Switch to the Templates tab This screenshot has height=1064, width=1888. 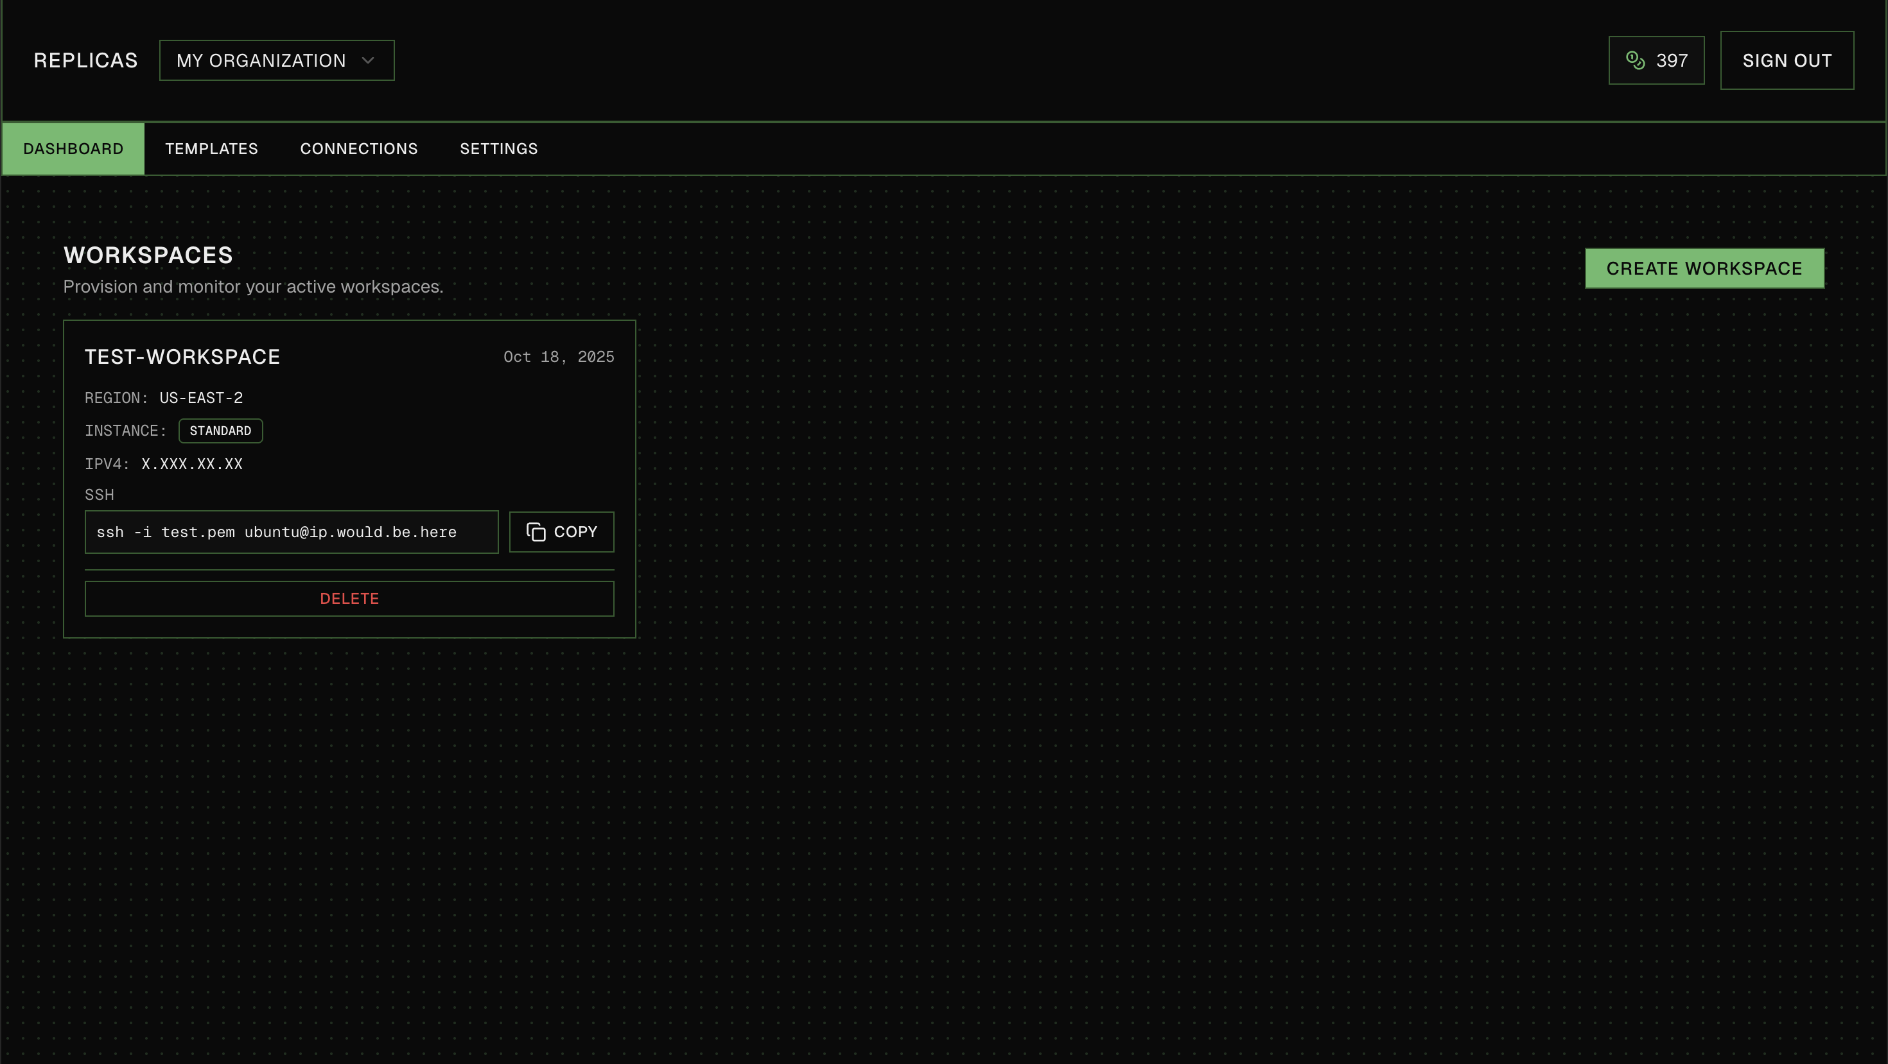(211, 149)
